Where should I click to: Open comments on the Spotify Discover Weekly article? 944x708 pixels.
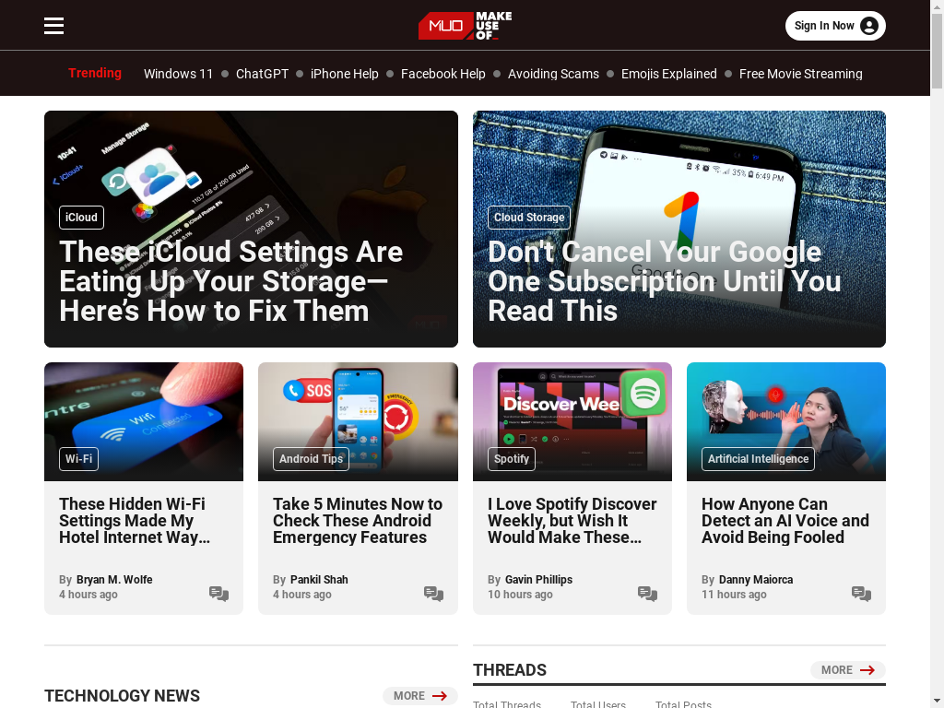pos(647,594)
